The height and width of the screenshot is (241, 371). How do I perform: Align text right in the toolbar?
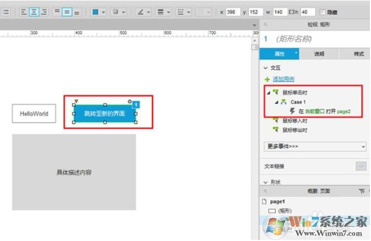(45, 12)
